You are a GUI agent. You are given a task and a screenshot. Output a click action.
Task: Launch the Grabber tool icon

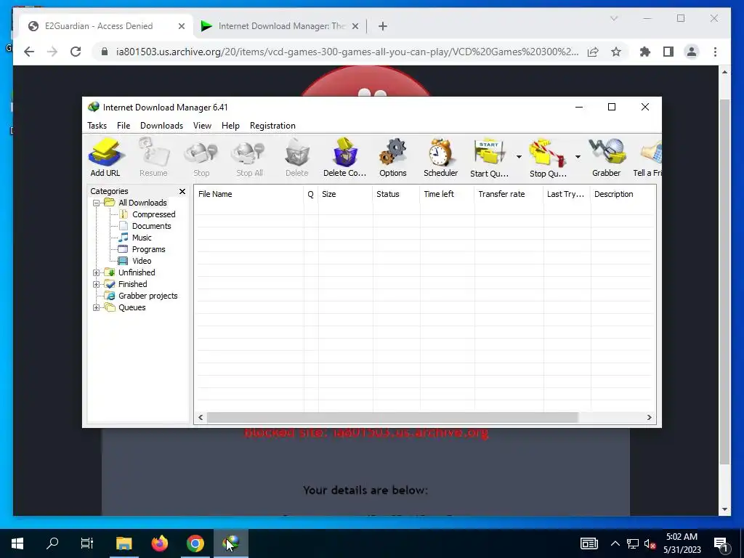[607, 158]
